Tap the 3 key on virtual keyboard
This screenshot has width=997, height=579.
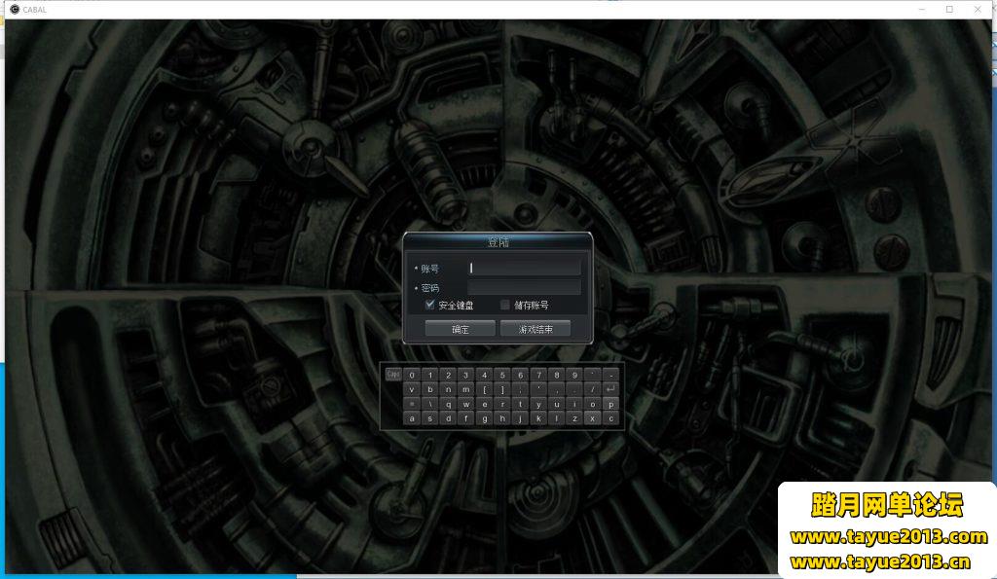tap(466, 375)
